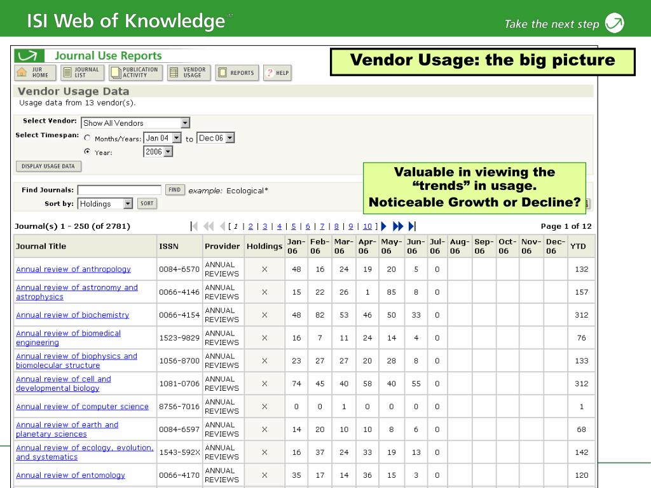651x488 pixels.
Task: Go to page 3
Action: point(265,226)
